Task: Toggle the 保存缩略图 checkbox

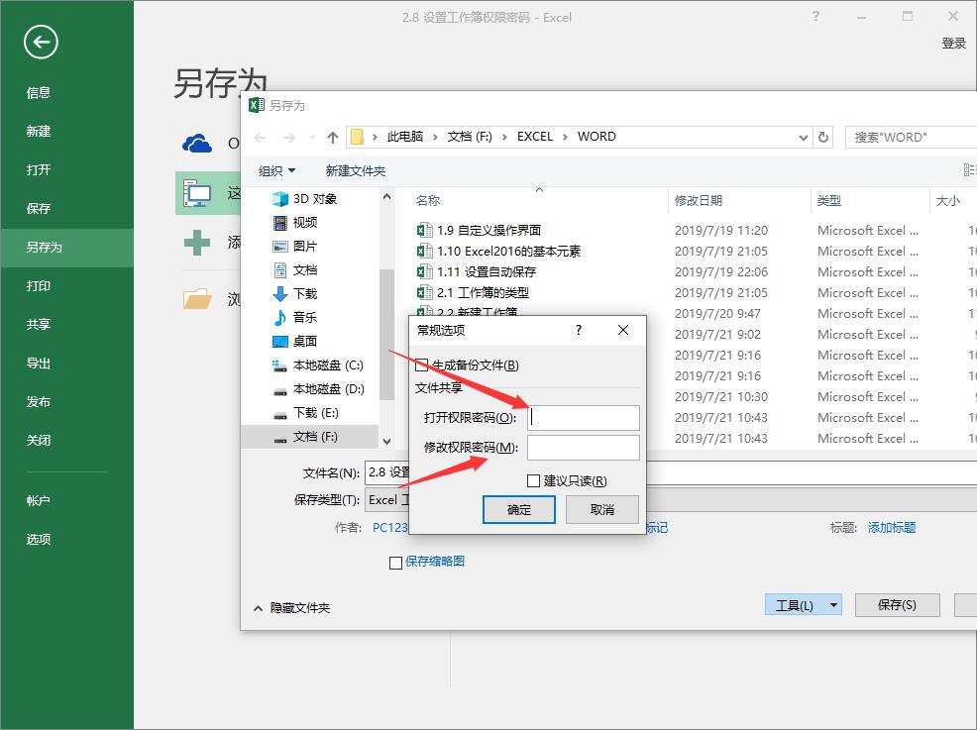Action: (x=396, y=563)
